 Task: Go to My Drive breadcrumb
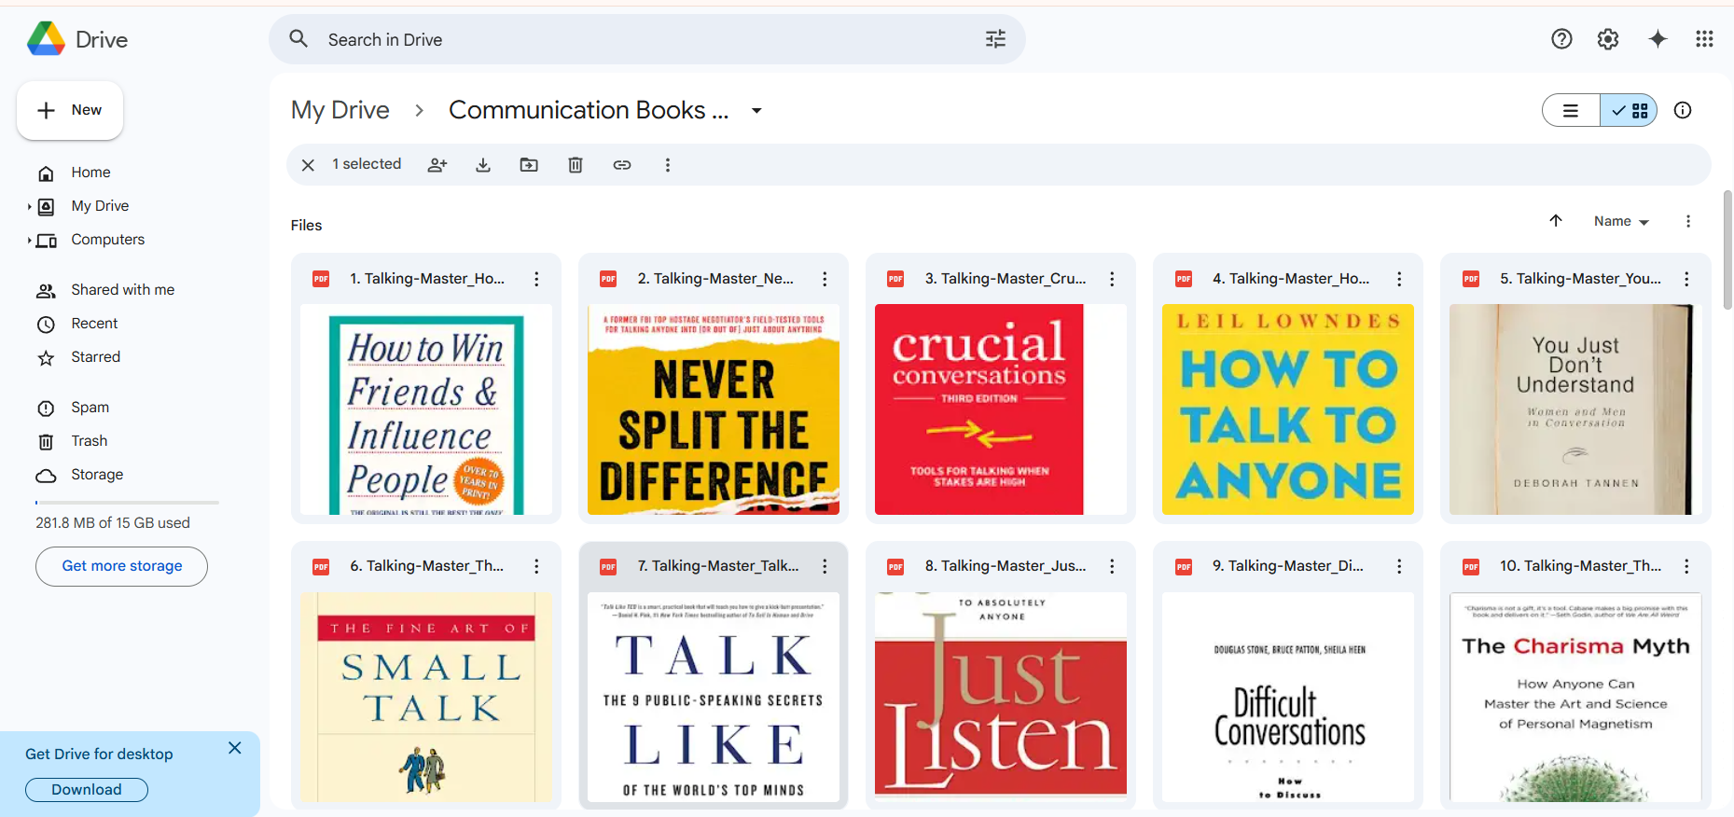340,110
